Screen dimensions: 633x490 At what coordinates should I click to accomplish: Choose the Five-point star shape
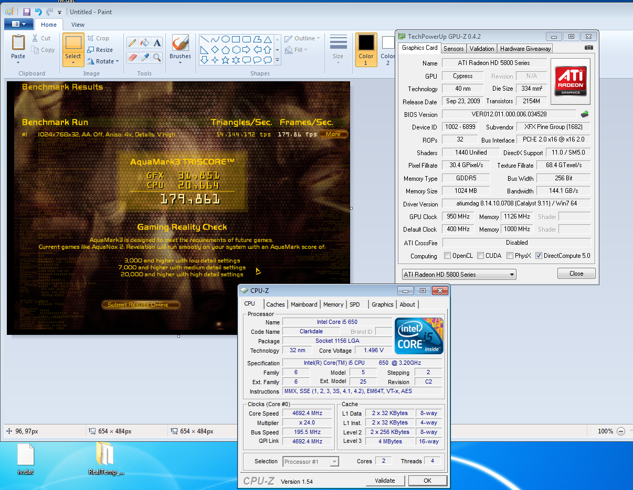click(x=225, y=60)
